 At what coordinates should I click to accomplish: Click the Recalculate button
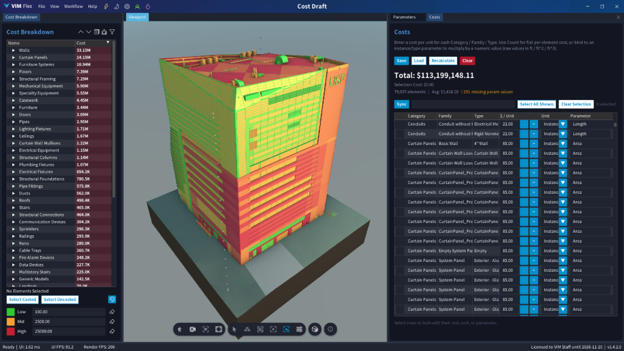pos(443,60)
